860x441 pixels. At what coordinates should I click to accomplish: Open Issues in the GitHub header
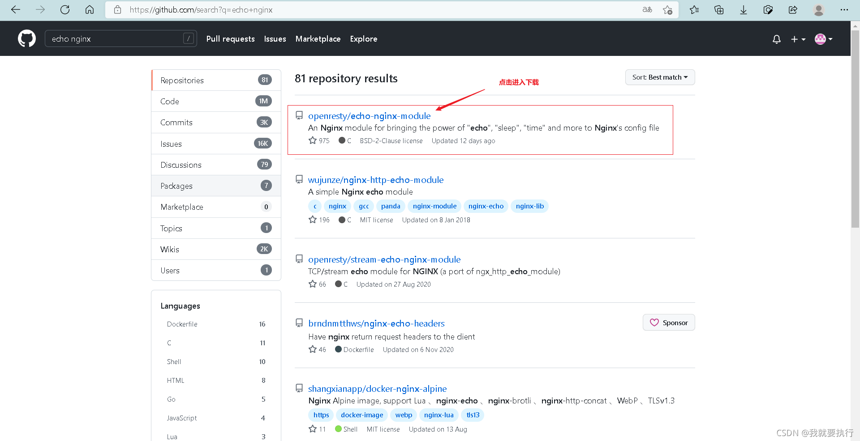(275, 39)
